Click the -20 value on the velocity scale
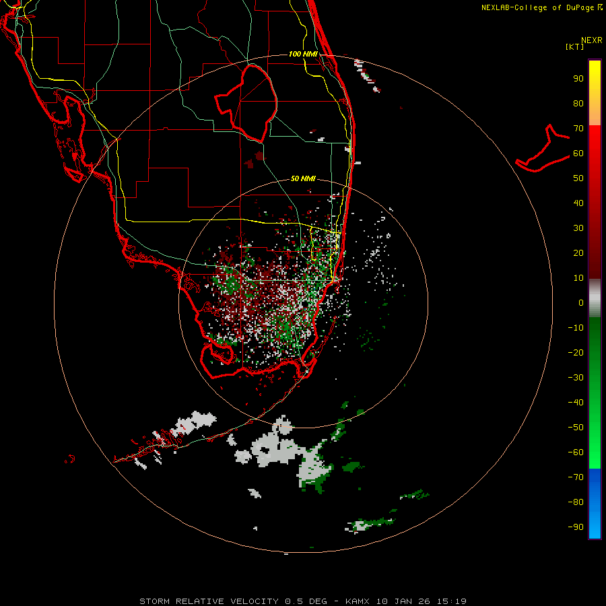 576,353
